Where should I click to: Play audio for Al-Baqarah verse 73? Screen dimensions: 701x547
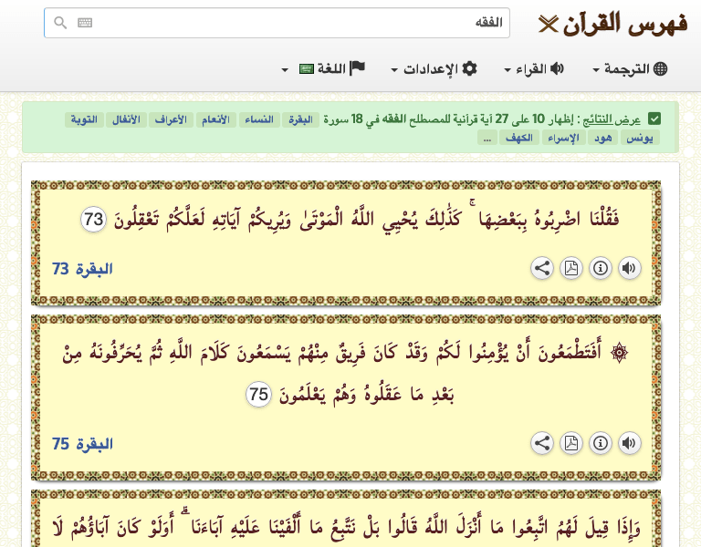coord(629,268)
